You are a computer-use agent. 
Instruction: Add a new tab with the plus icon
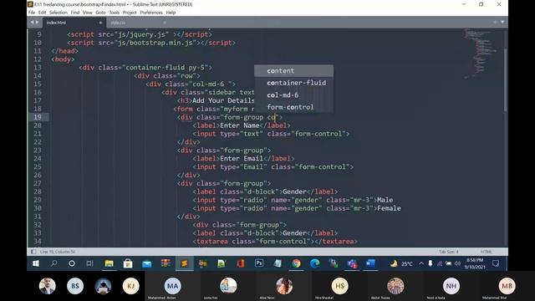tap(495, 23)
